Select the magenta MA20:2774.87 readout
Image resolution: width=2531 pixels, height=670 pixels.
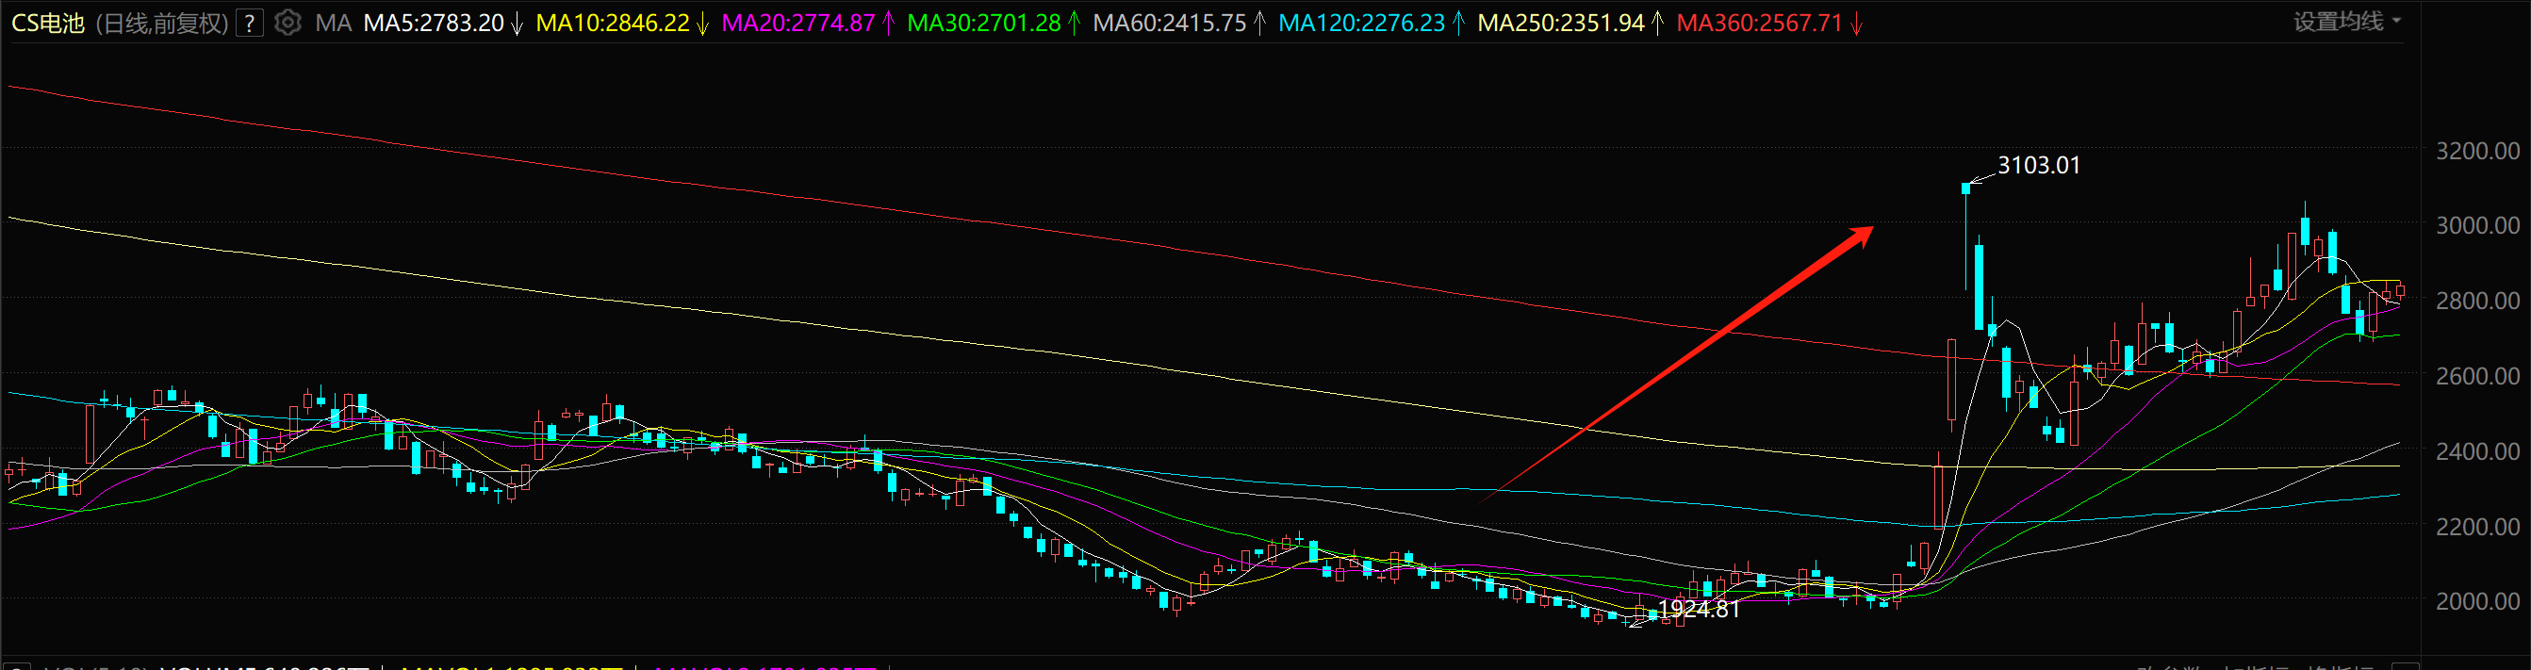(x=797, y=23)
